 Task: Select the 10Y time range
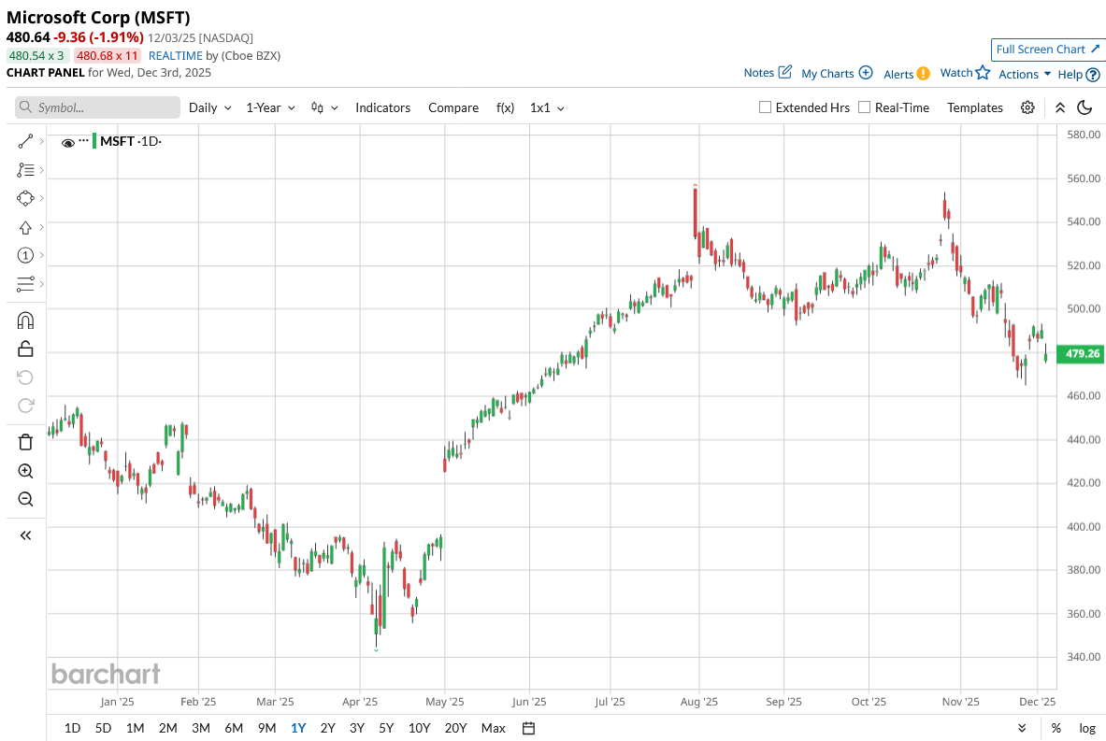[419, 728]
